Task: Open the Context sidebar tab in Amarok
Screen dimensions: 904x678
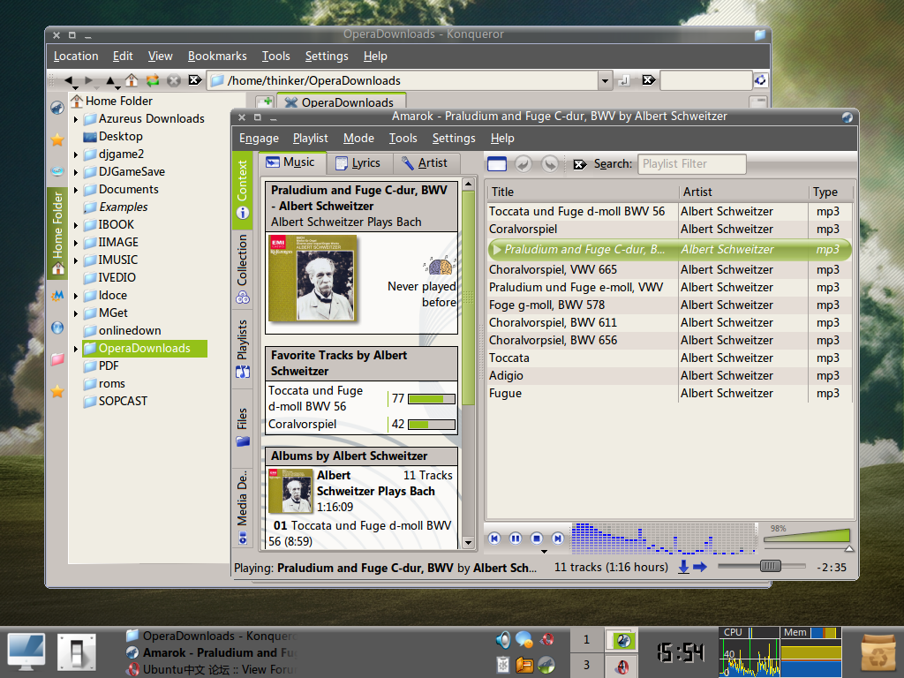Action: point(242,190)
